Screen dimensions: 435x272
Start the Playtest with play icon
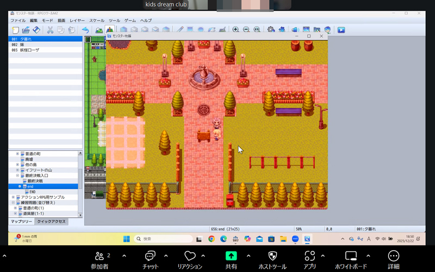tap(341, 30)
